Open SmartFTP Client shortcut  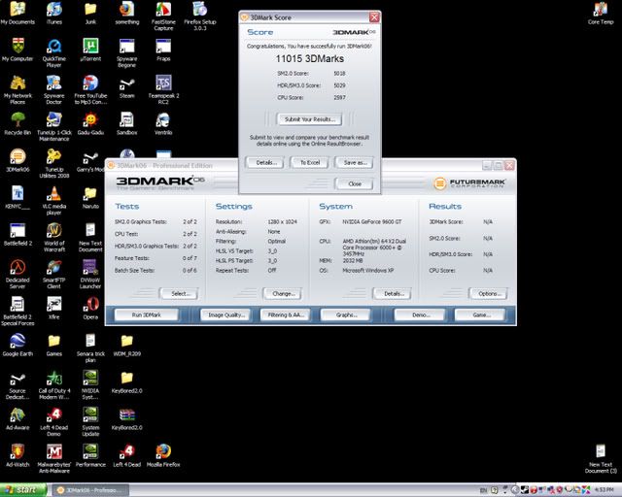[x=54, y=275]
